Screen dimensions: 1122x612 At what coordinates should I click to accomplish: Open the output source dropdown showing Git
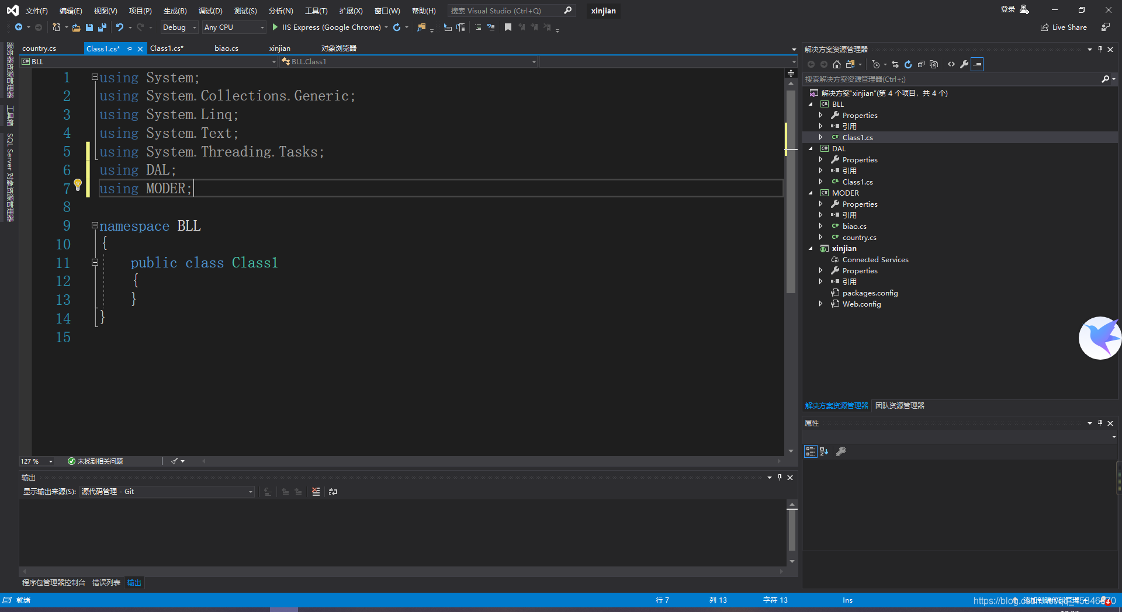(x=167, y=492)
